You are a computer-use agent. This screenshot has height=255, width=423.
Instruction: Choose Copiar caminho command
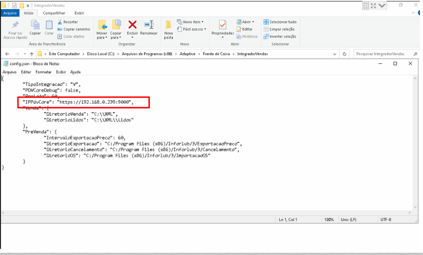pyautogui.click(x=74, y=29)
